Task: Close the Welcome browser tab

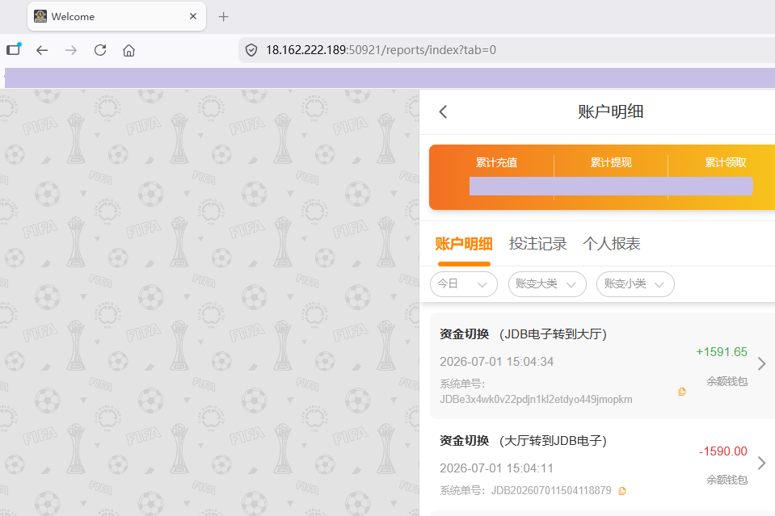Action: 193,16
